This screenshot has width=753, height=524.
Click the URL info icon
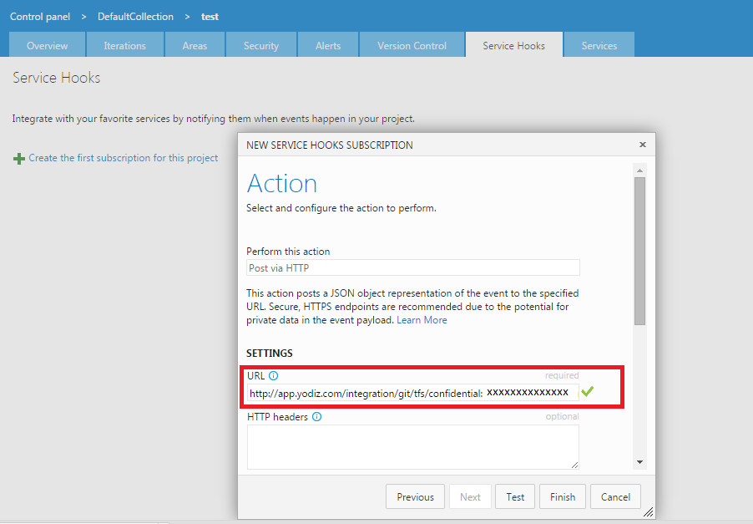point(274,376)
